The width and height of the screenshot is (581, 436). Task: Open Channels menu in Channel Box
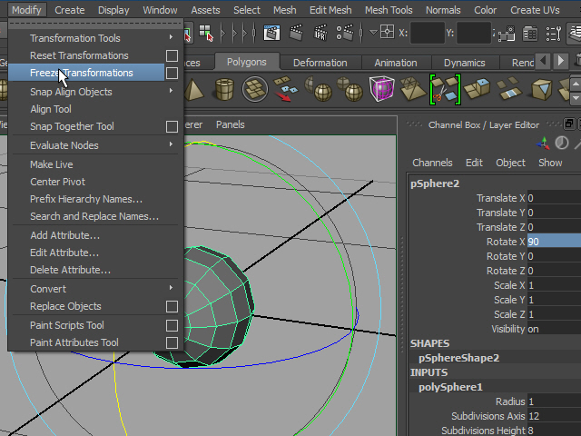[432, 163]
